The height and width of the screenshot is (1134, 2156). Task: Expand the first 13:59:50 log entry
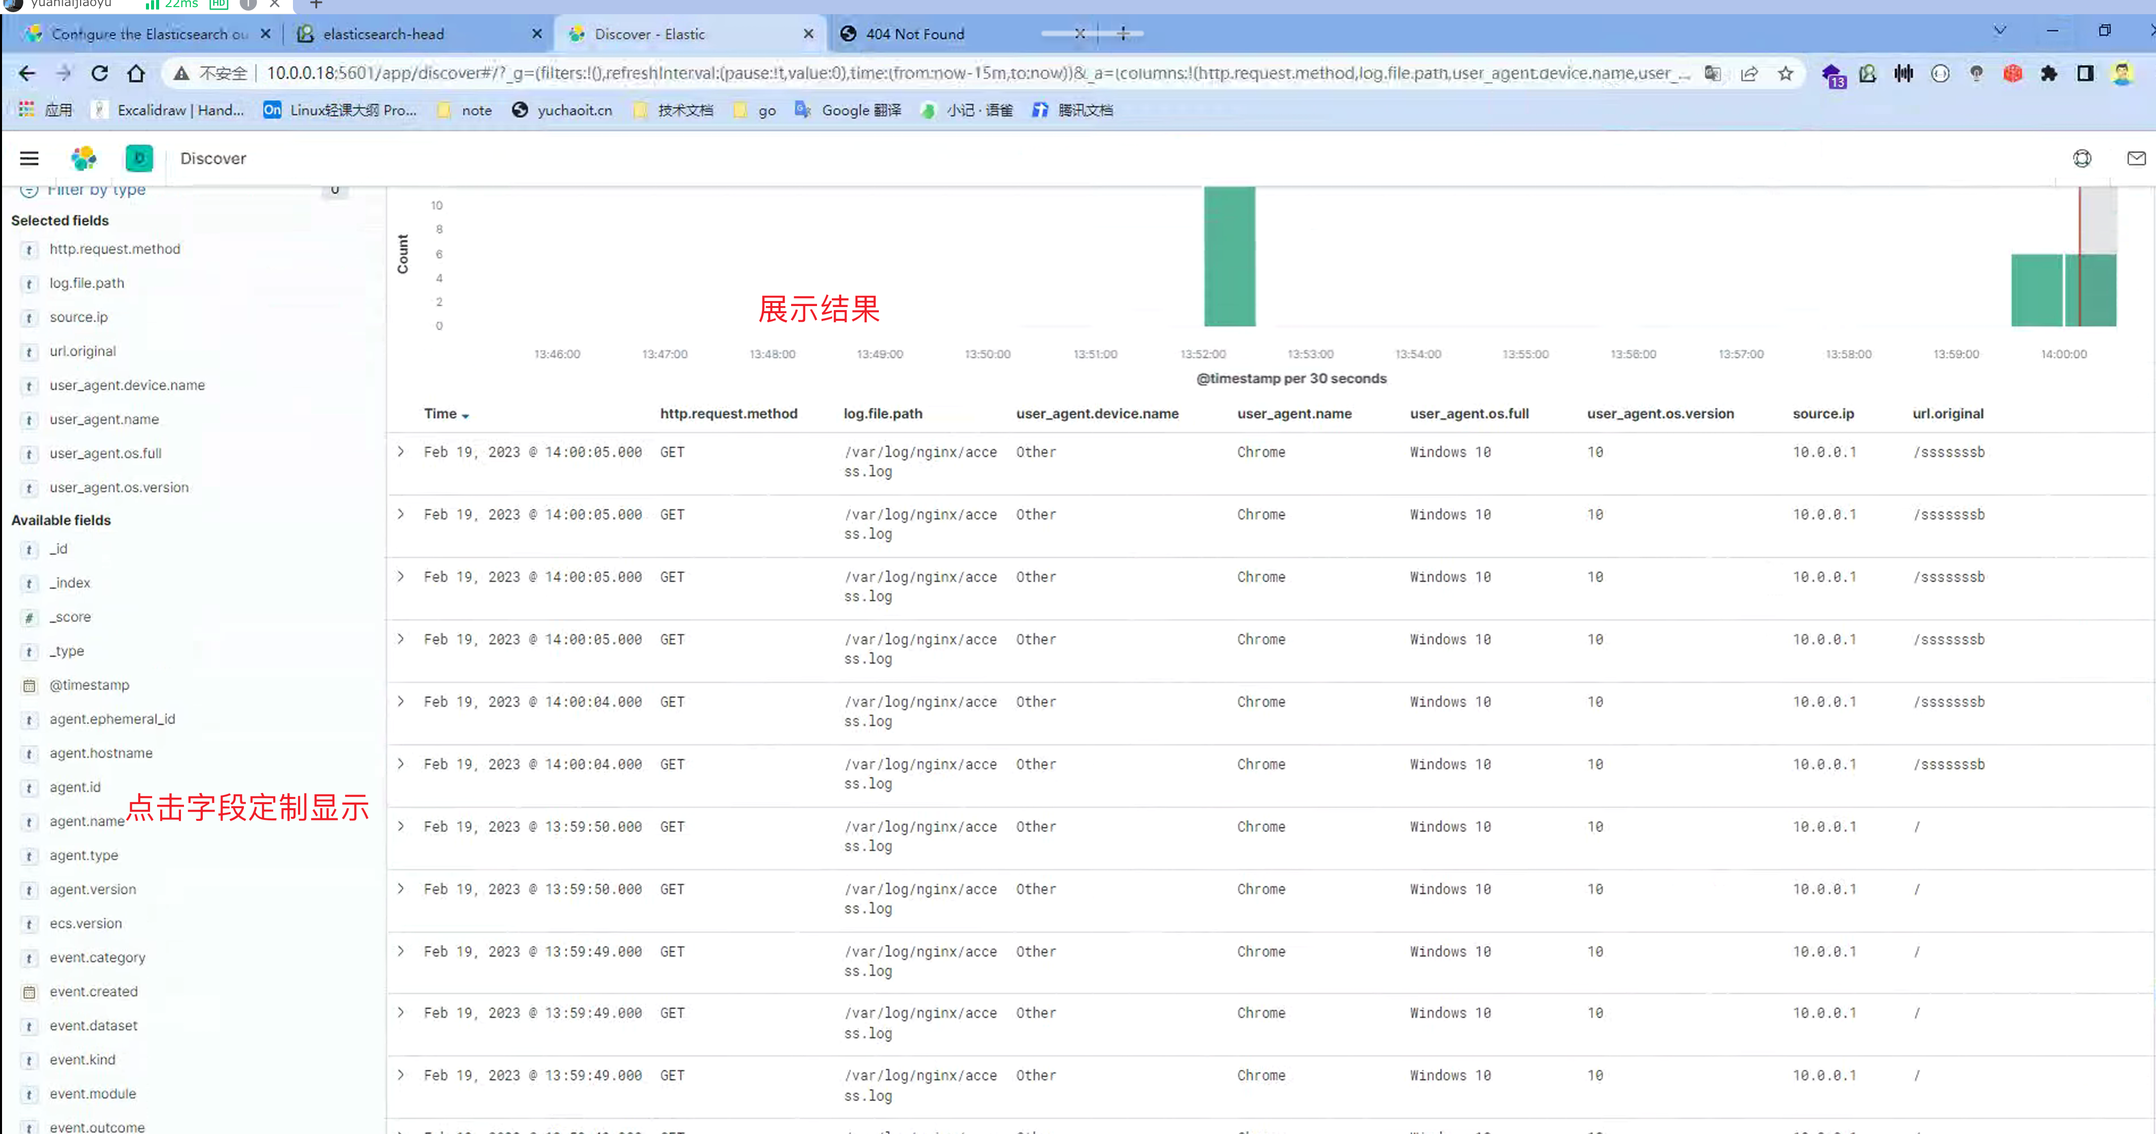pos(401,826)
